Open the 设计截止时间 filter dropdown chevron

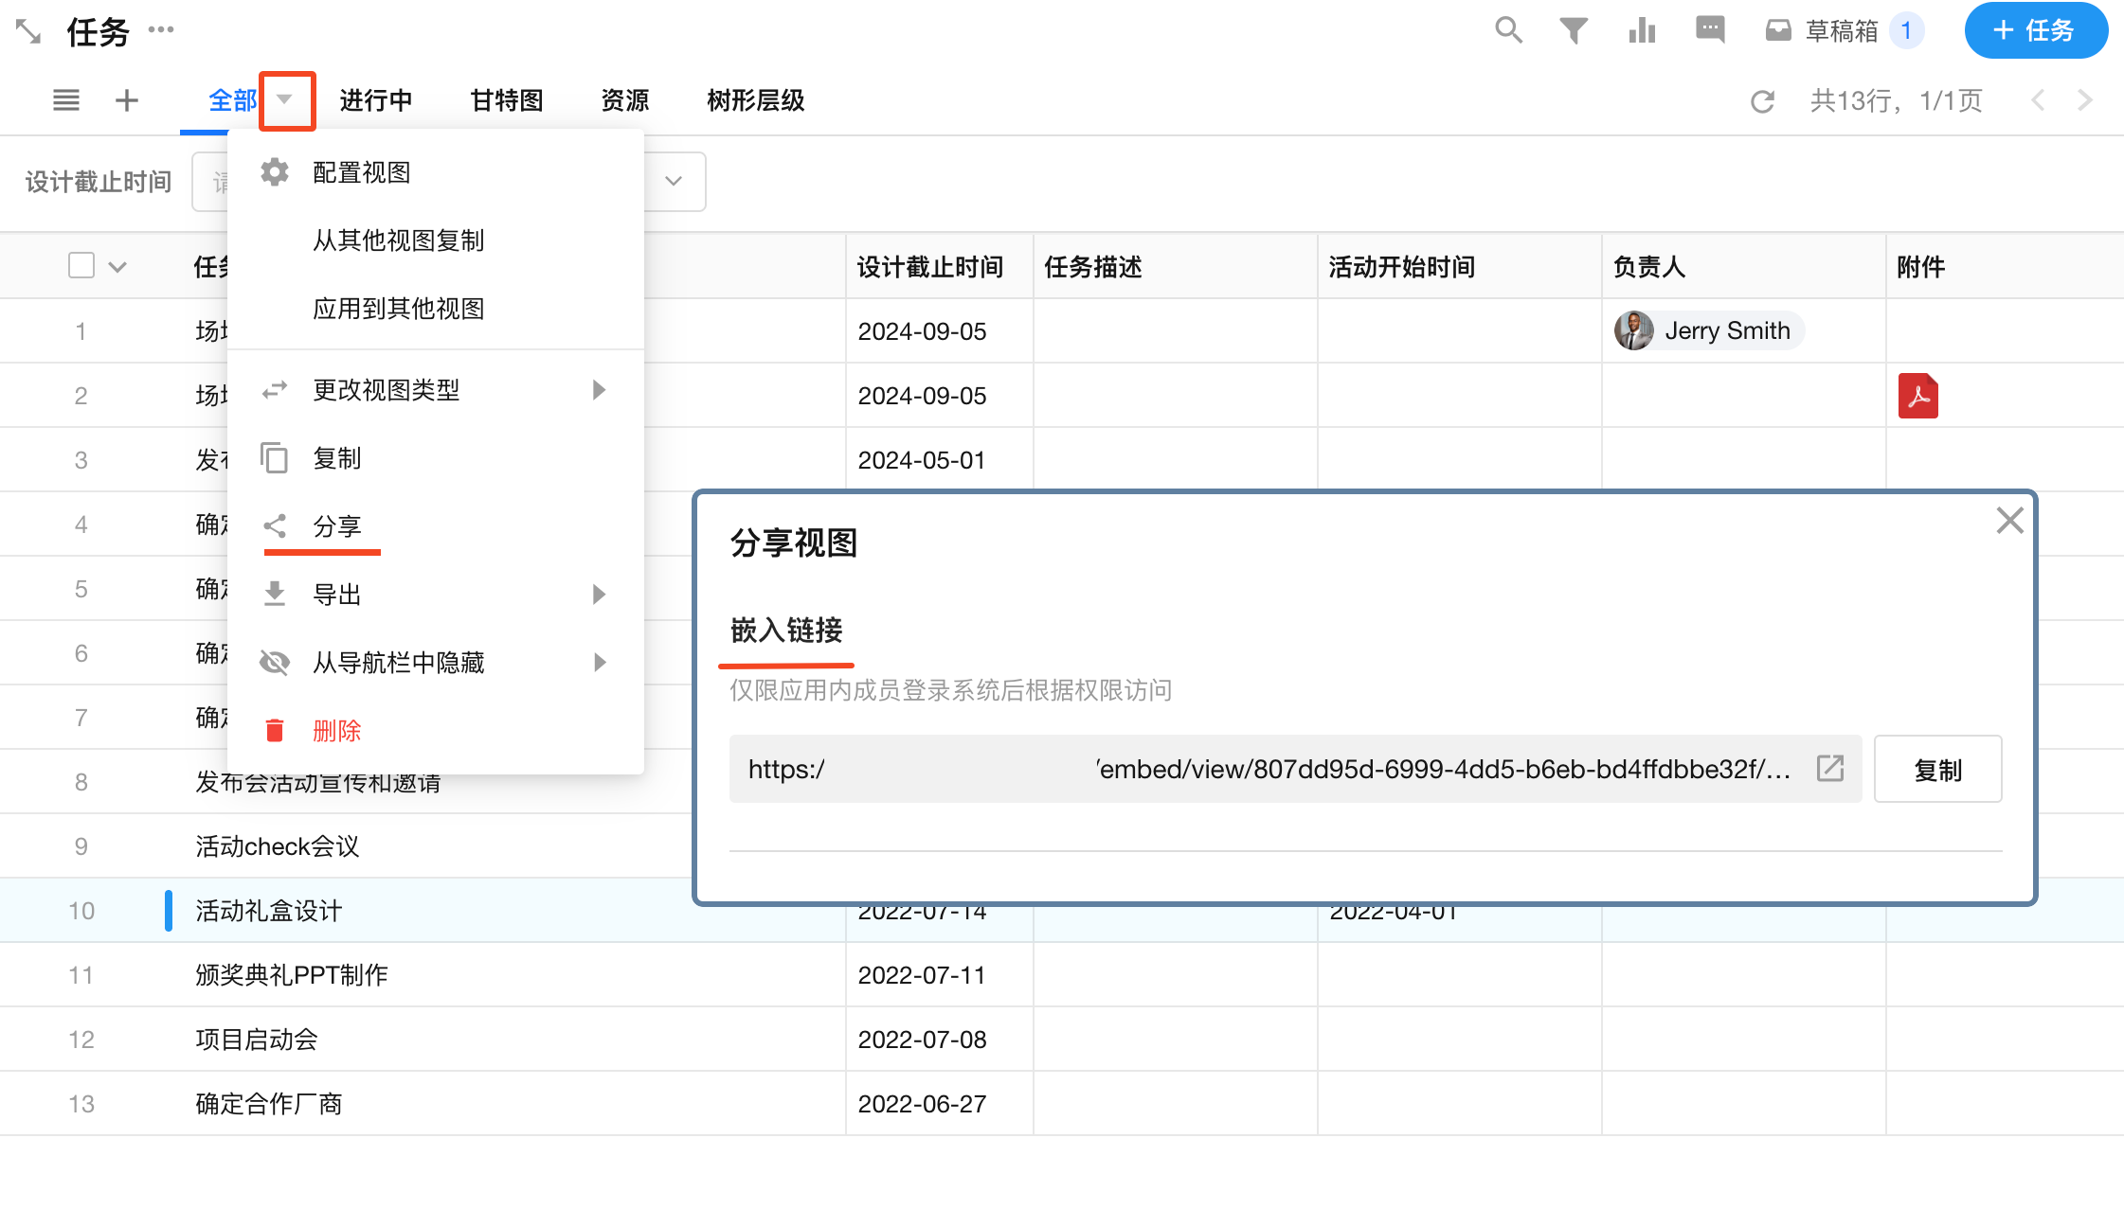pos(674,181)
